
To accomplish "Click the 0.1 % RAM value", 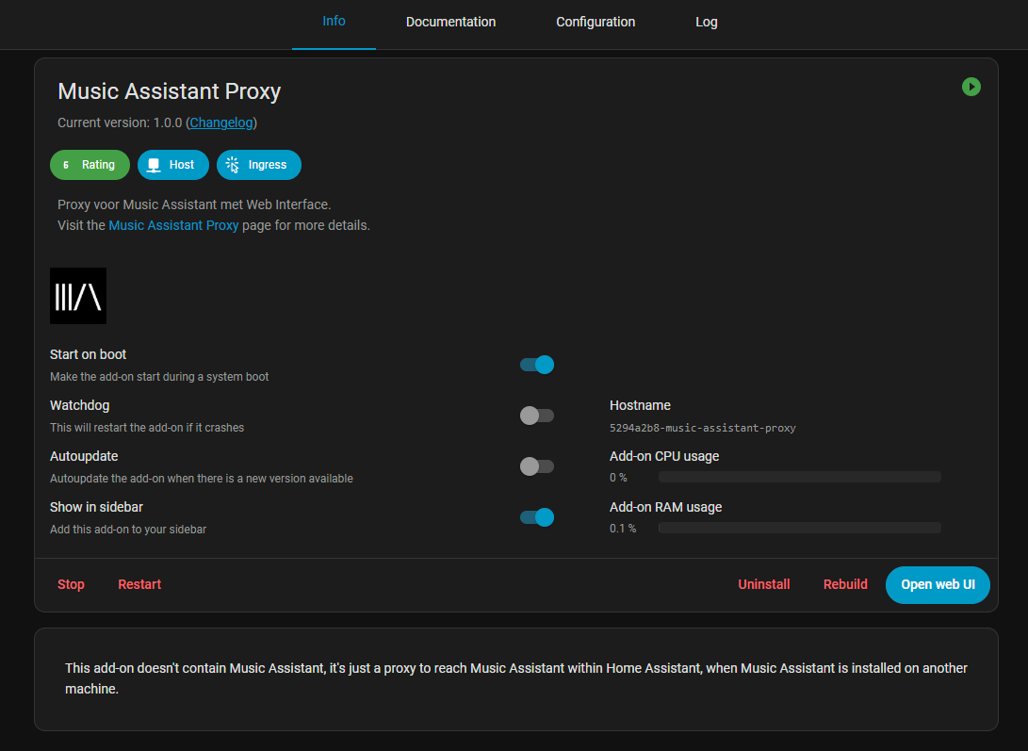I will point(623,528).
